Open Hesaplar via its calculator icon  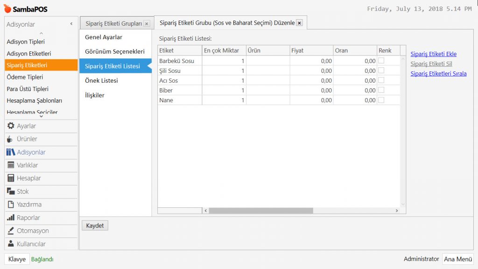click(11, 178)
